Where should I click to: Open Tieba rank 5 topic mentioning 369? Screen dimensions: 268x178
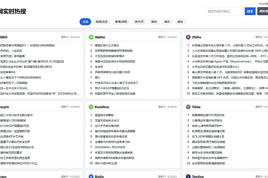pos(208,137)
